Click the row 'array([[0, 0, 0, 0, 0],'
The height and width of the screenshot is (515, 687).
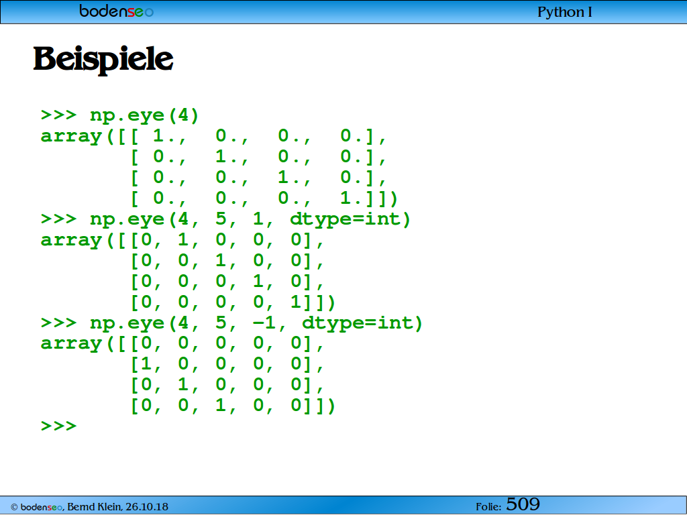(x=182, y=343)
